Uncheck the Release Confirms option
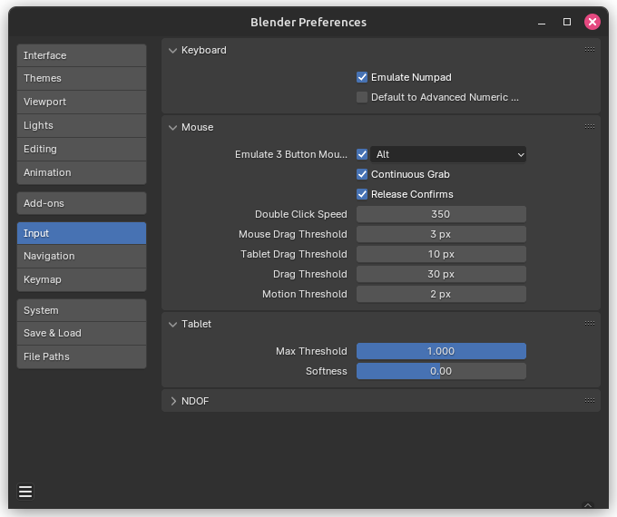Viewport: 617px width, 517px height. tap(362, 194)
